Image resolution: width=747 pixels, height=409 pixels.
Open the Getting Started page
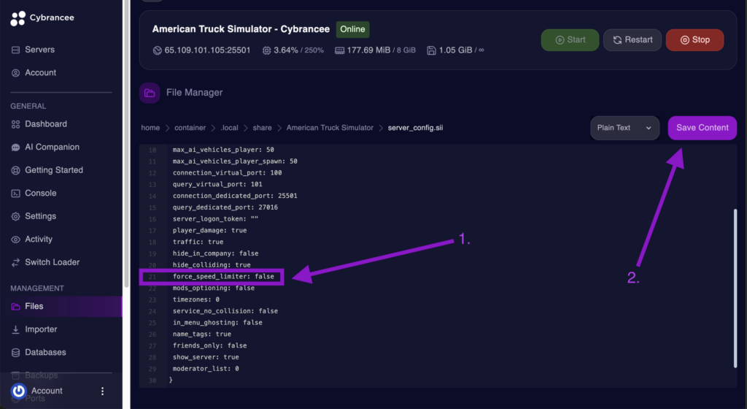tap(54, 169)
